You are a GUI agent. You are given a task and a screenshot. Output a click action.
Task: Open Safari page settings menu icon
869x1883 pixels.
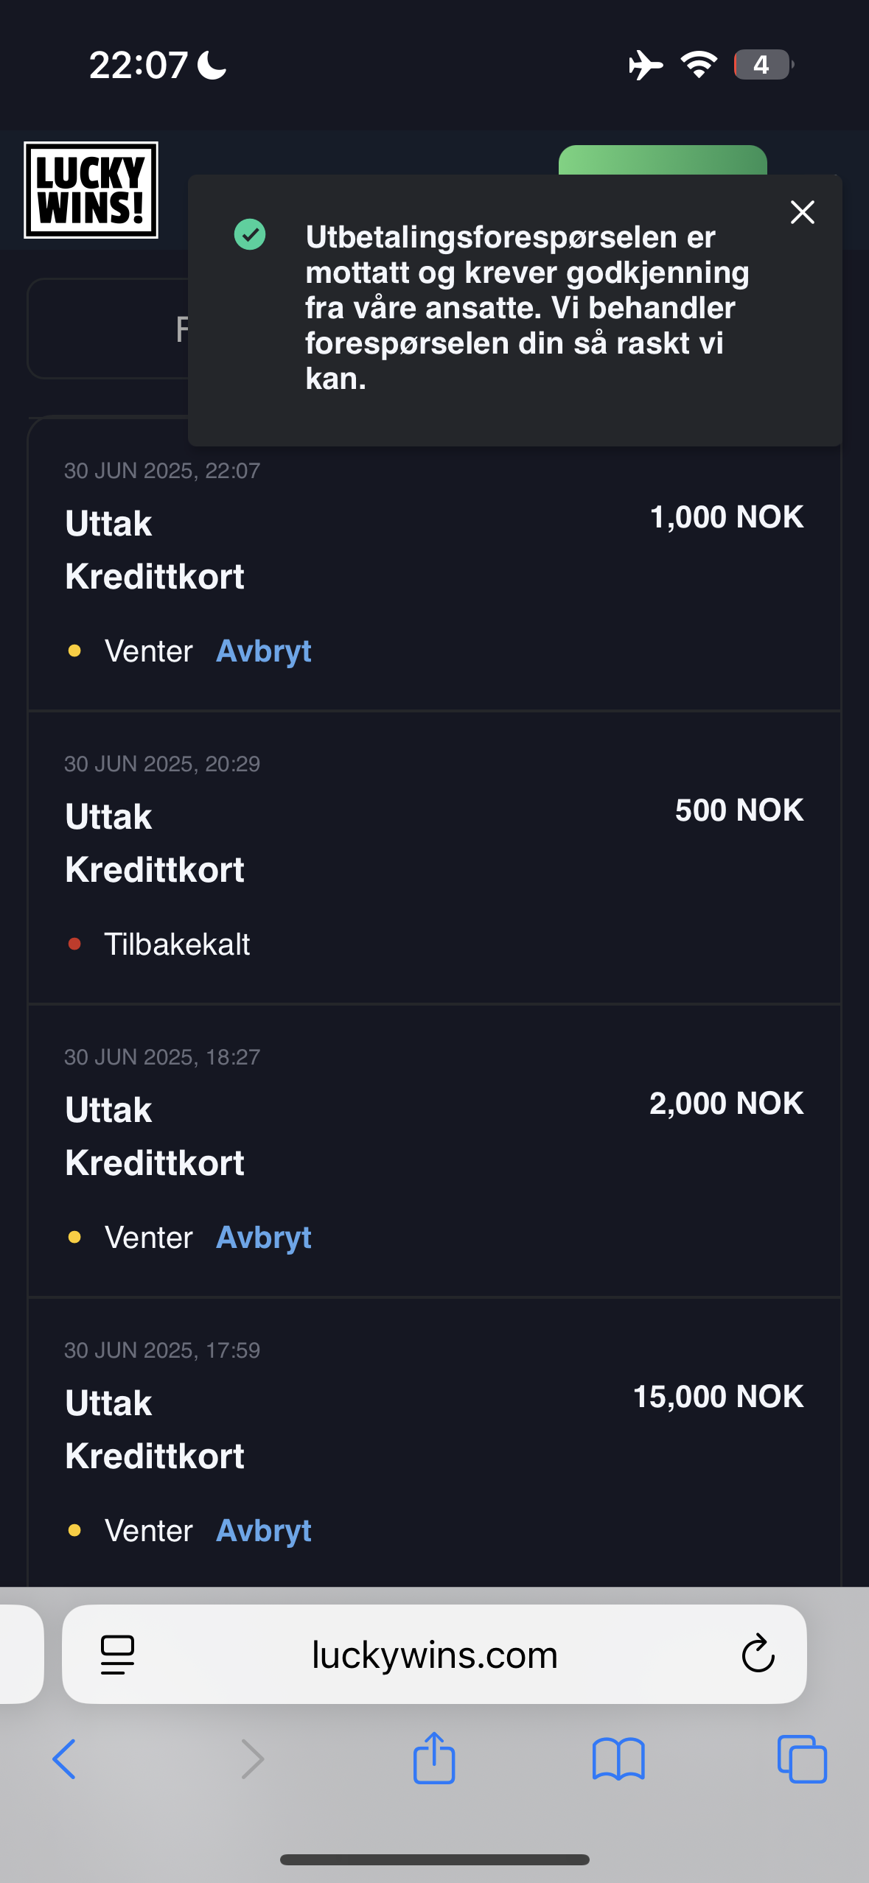point(117,1655)
